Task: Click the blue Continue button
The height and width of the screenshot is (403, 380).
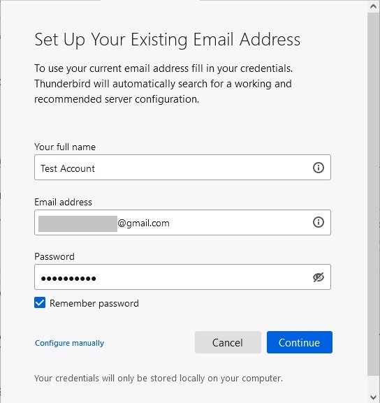Action: coord(300,342)
